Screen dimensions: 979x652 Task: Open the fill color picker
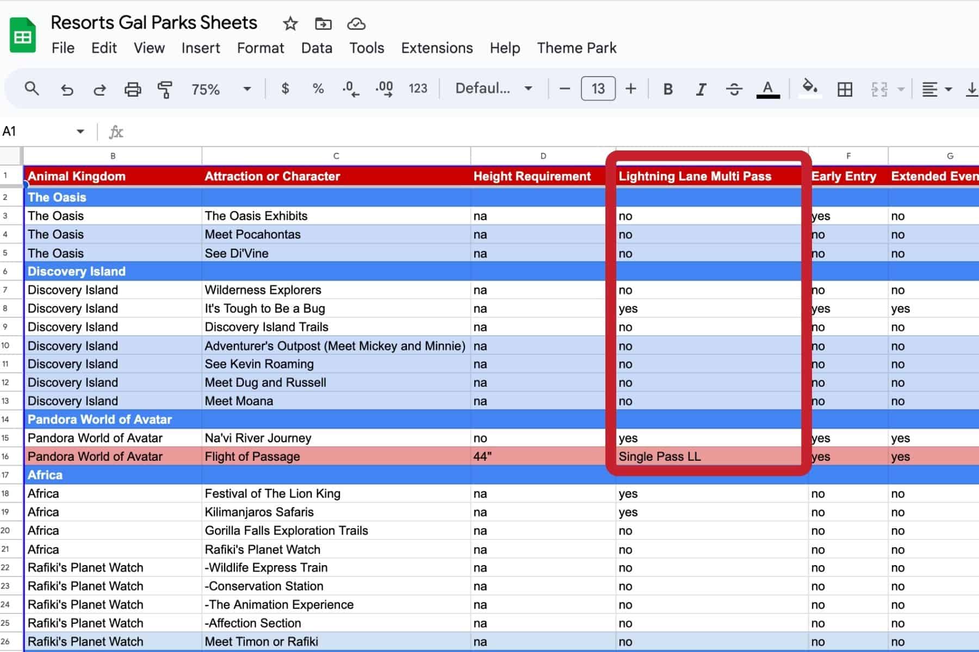810,87
